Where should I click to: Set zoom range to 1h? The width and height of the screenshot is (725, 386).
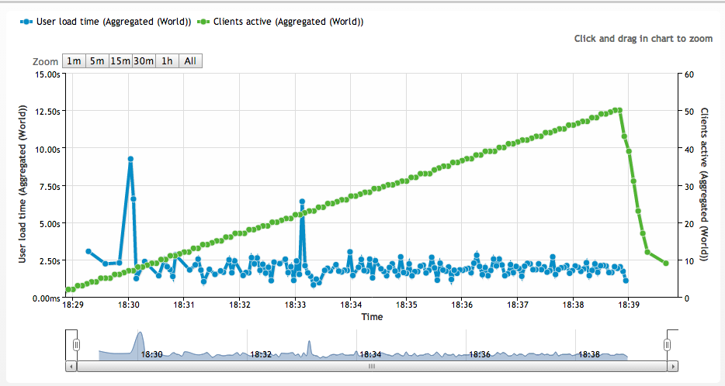pyautogui.click(x=167, y=61)
